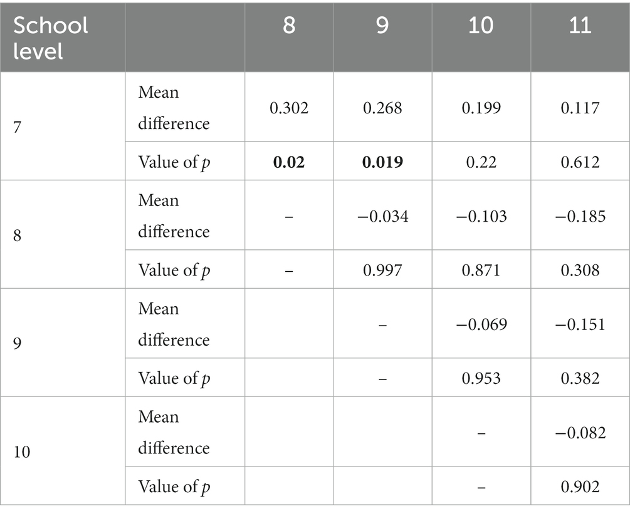Select column header 9

coord(382,25)
